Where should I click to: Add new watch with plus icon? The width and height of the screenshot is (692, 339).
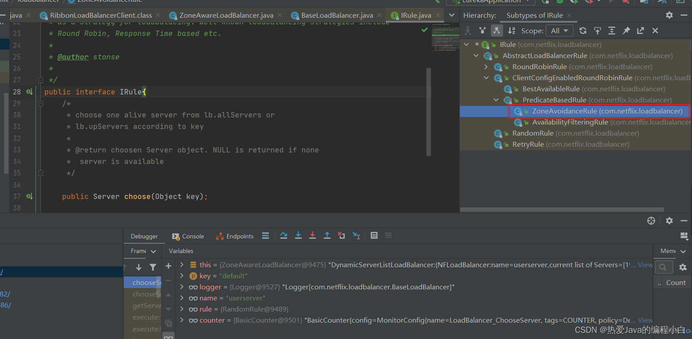click(x=168, y=266)
